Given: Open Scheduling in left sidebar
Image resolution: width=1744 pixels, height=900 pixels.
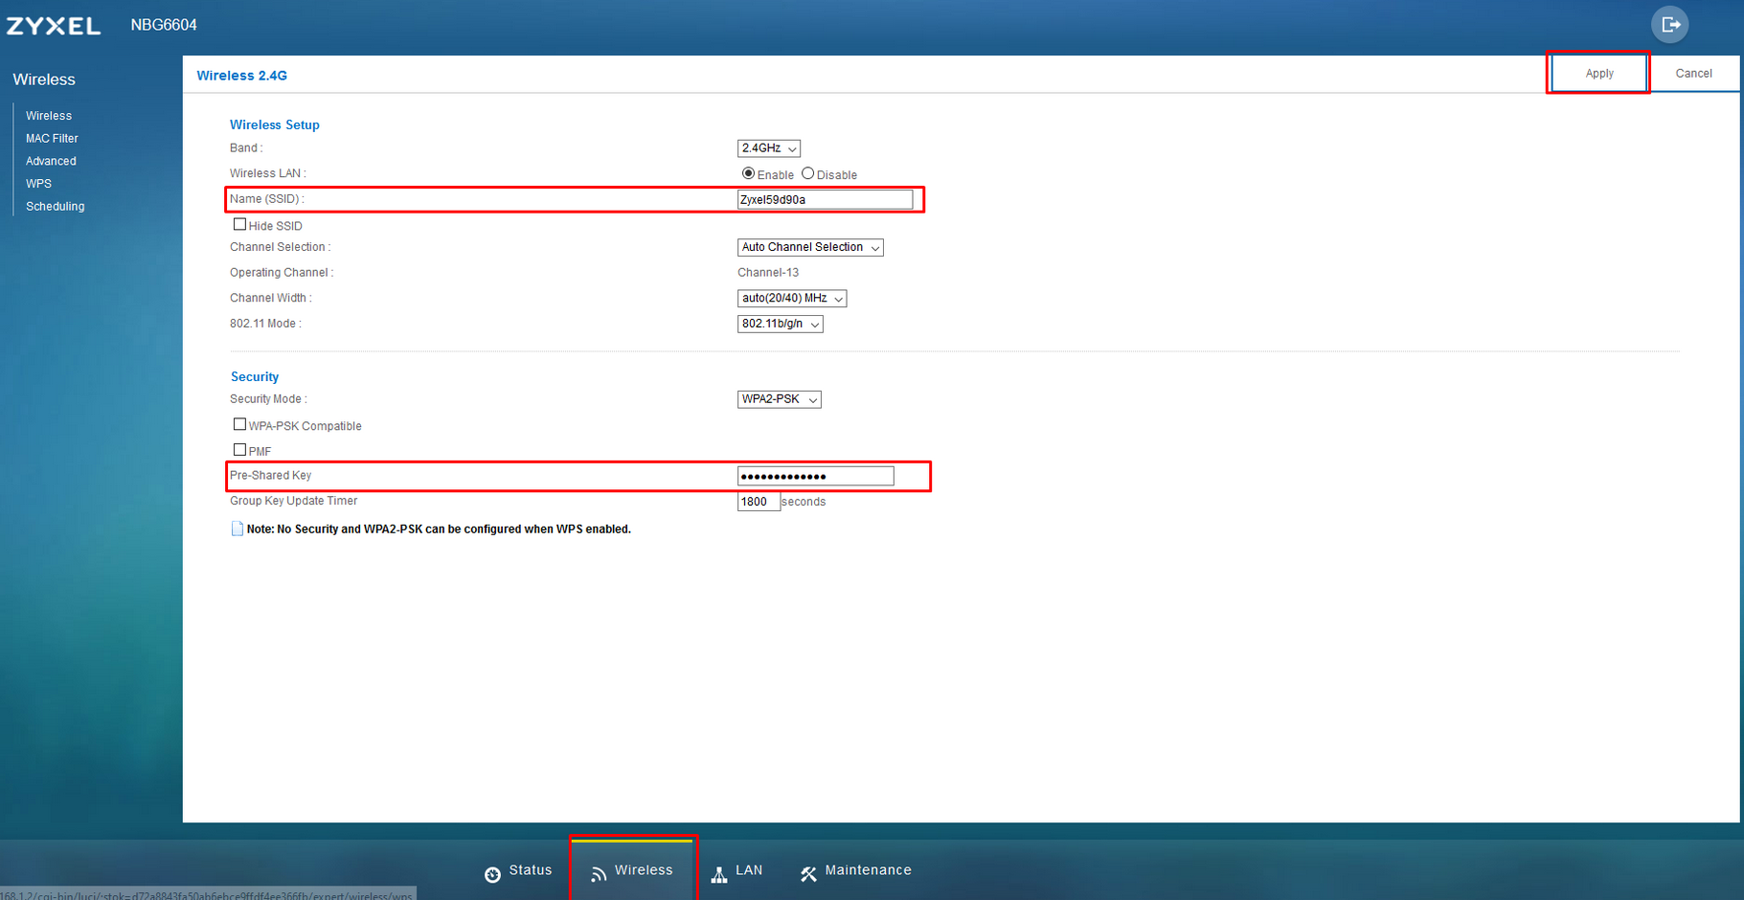Looking at the screenshot, I should 55,207.
